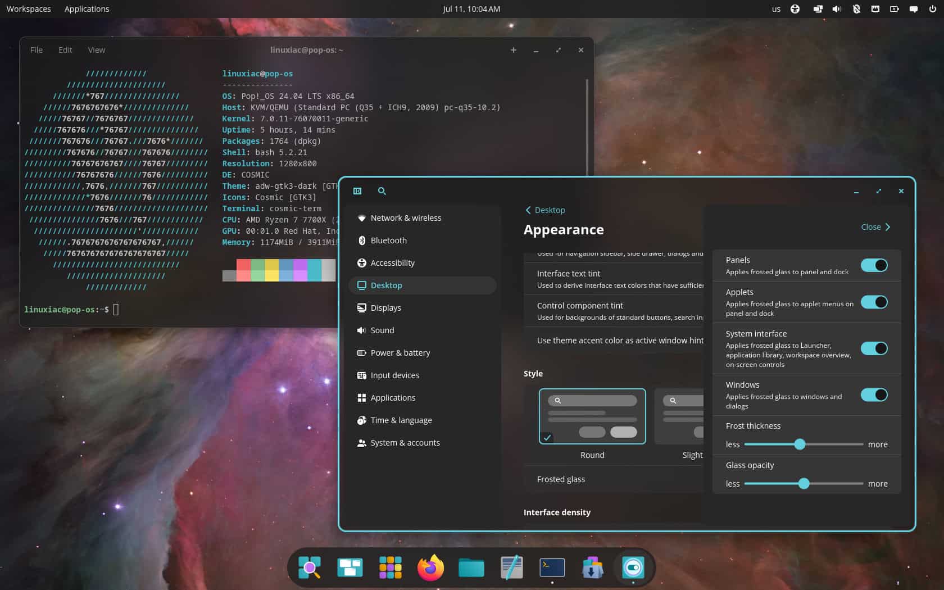
Task: Open new terminal tab with plus icon
Action: click(514, 50)
